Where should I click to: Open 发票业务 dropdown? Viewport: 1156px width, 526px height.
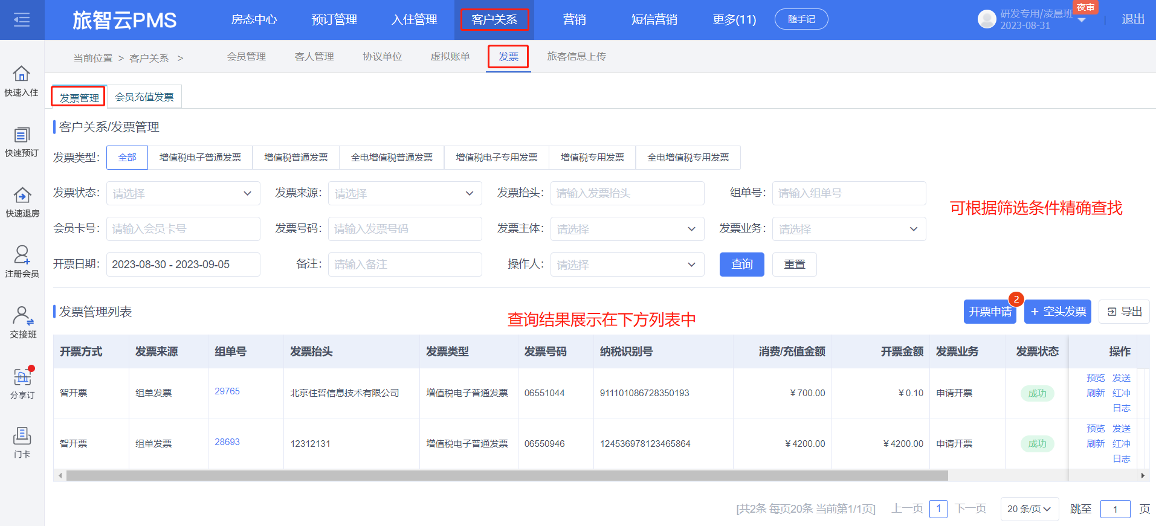tap(849, 229)
